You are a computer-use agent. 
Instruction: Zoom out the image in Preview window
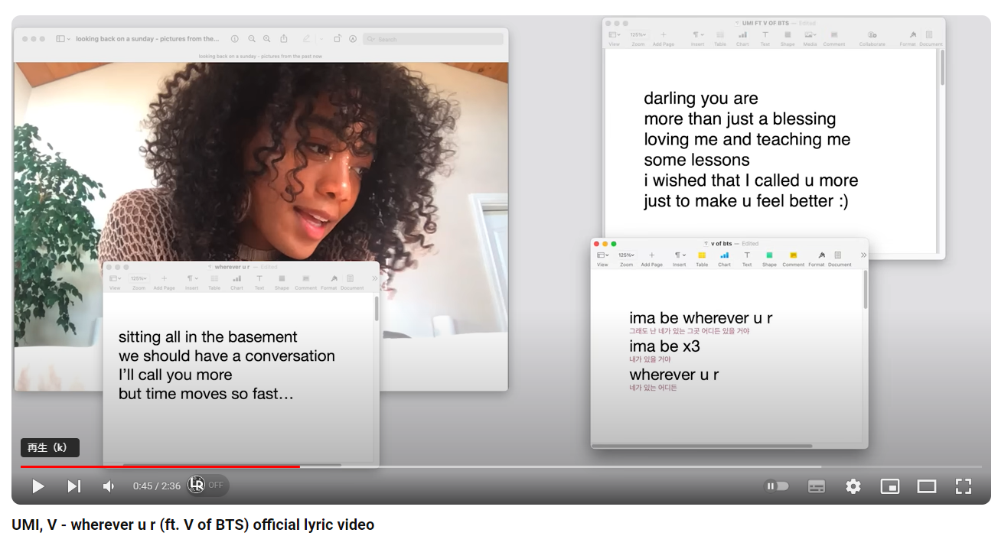click(252, 39)
